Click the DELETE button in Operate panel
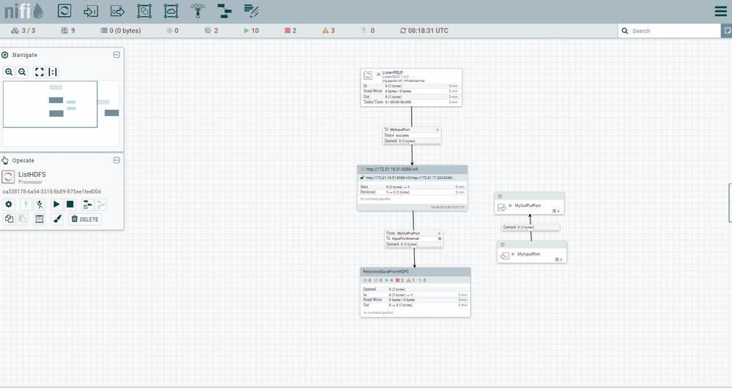This screenshot has height=389, width=732. click(x=85, y=219)
